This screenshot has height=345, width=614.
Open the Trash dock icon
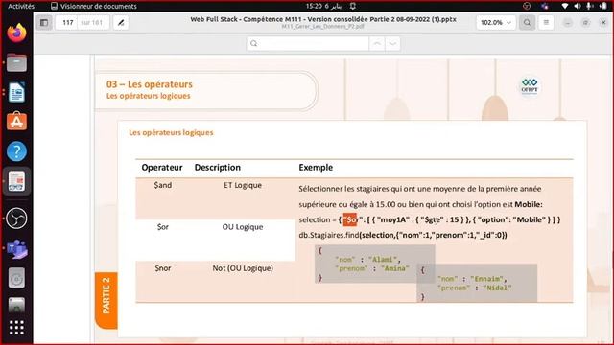[x=16, y=305]
